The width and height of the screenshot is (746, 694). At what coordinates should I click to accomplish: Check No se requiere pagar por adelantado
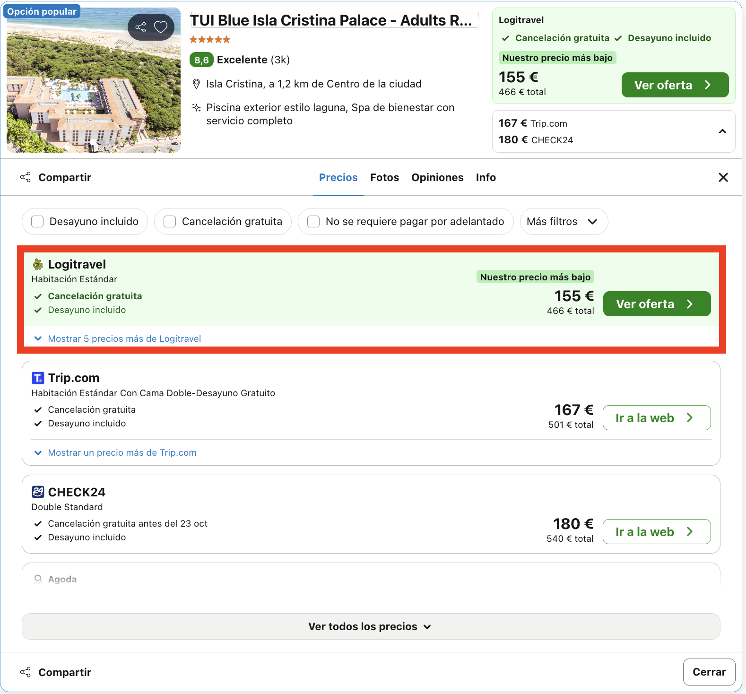point(313,221)
